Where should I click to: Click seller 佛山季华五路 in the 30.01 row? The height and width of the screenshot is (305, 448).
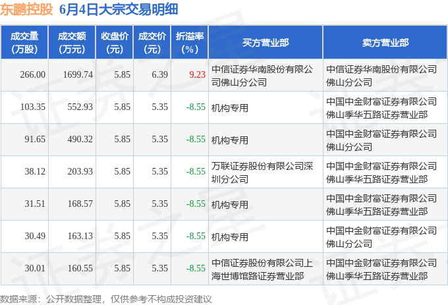point(381,269)
